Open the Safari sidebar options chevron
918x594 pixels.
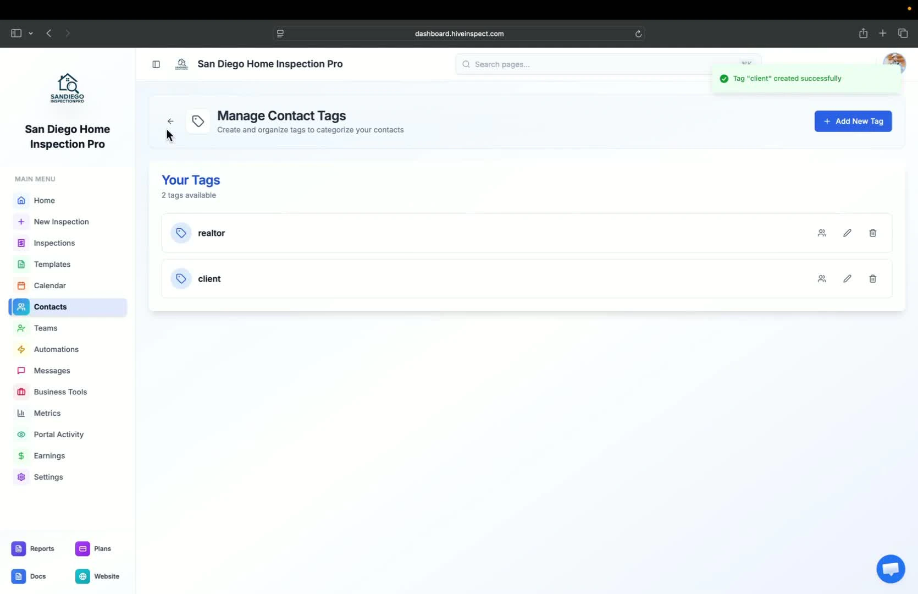pyautogui.click(x=31, y=34)
